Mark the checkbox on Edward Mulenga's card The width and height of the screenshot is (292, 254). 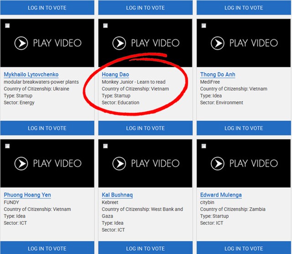click(203, 146)
